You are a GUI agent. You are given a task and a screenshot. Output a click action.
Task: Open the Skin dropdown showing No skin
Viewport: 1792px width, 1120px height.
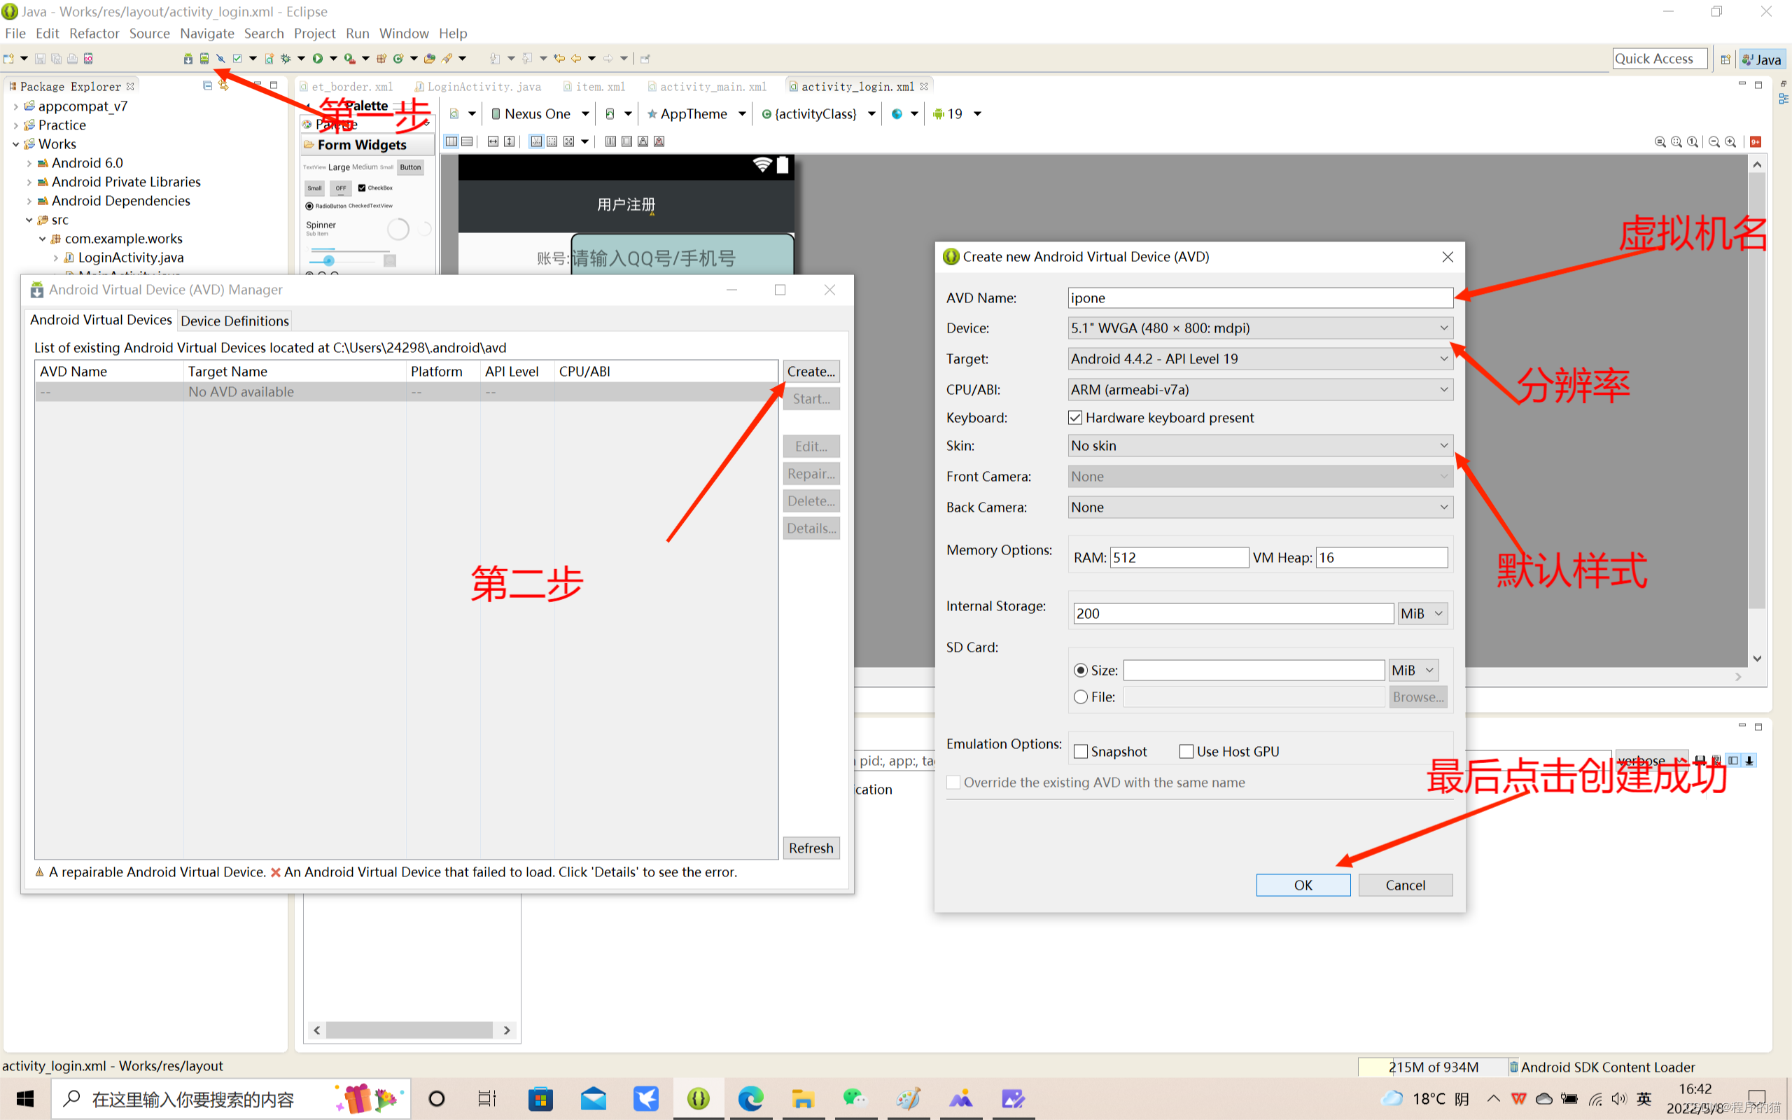click(1259, 446)
